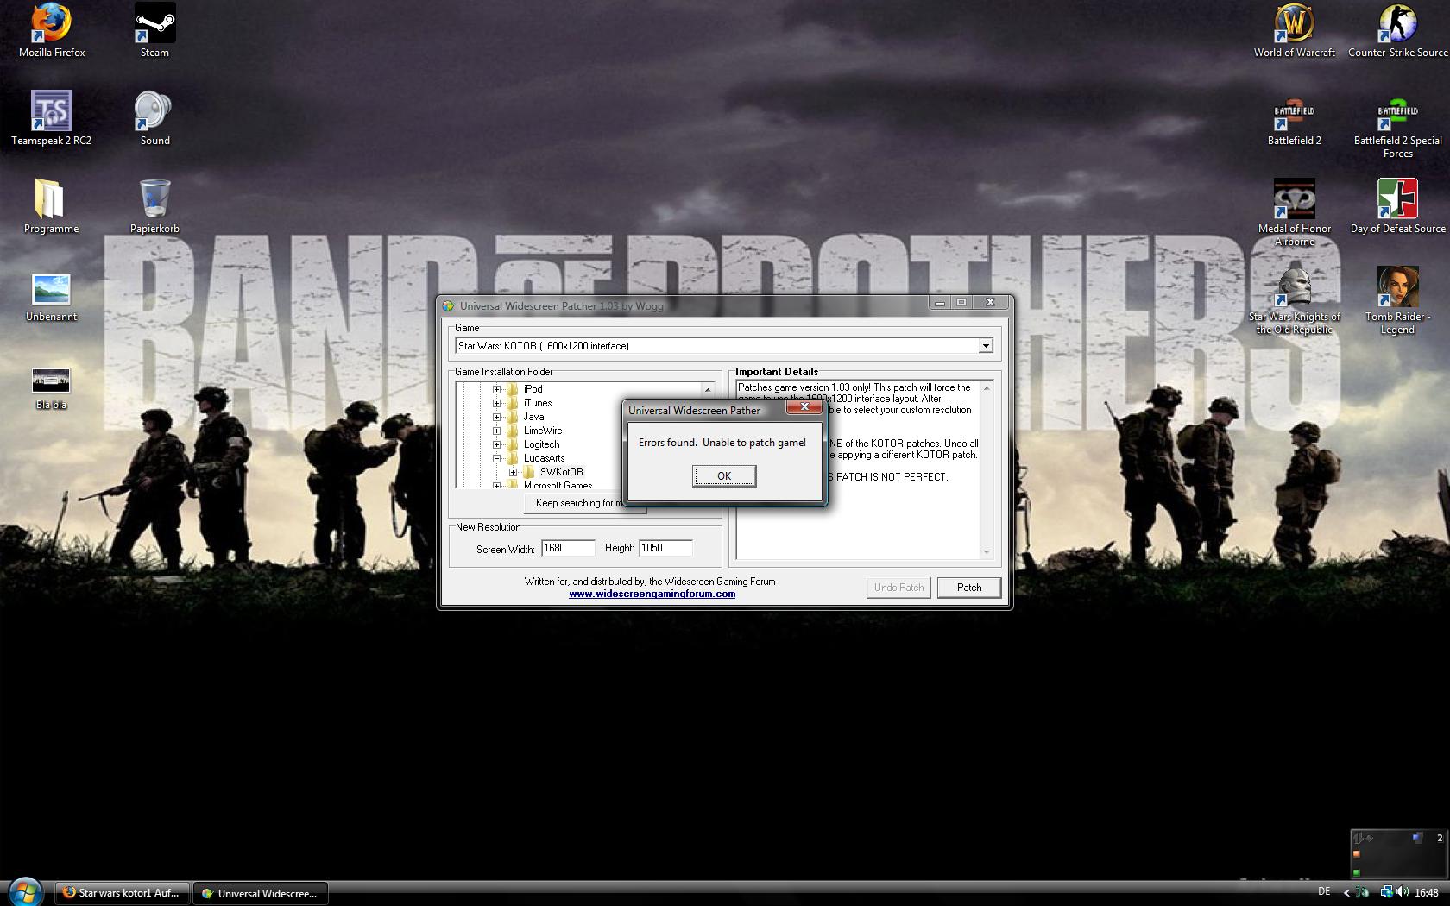Collapse the LucasArts folder tree node

[497, 458]
